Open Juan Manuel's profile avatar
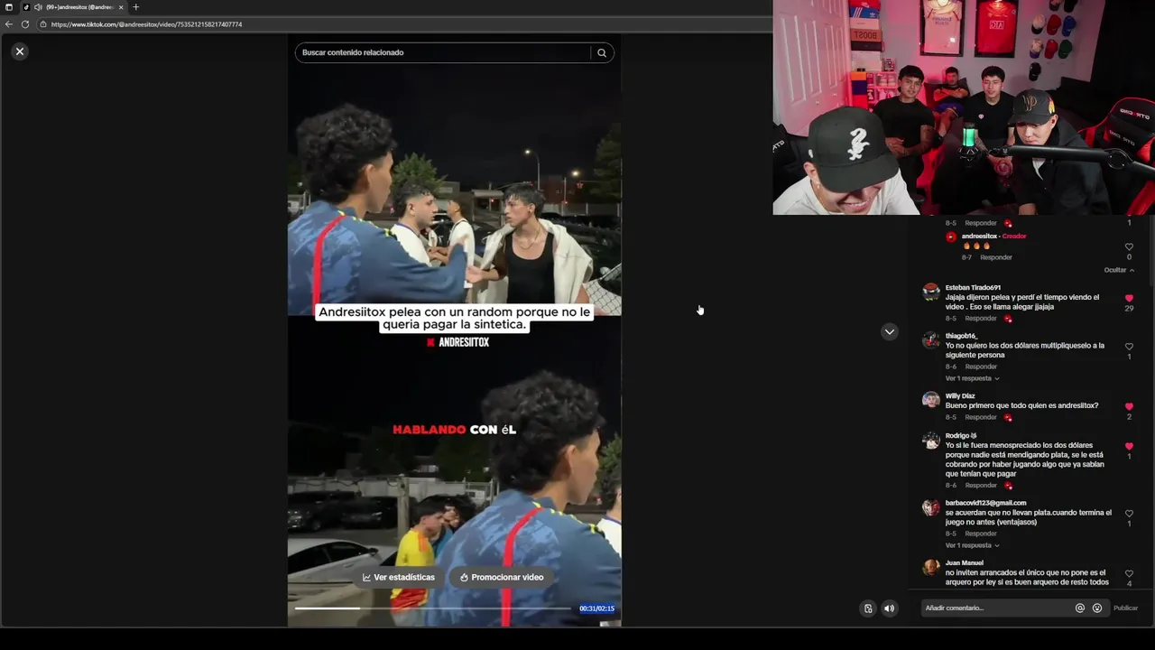 (x=931, y=567)
